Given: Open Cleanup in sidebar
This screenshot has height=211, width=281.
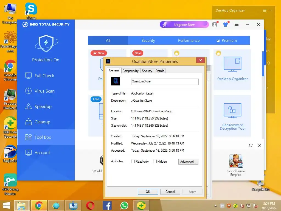Looking at the screenshot, I should pos(46,122).
